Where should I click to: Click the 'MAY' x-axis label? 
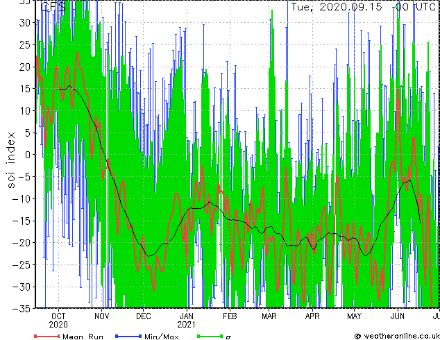point(354,316)
